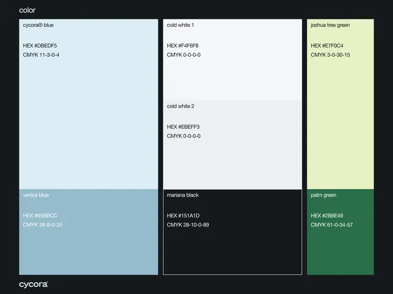This screenshot has width=393, height=294.
Task: Click the palm green swatch
Action: click(x=341, y=232)
